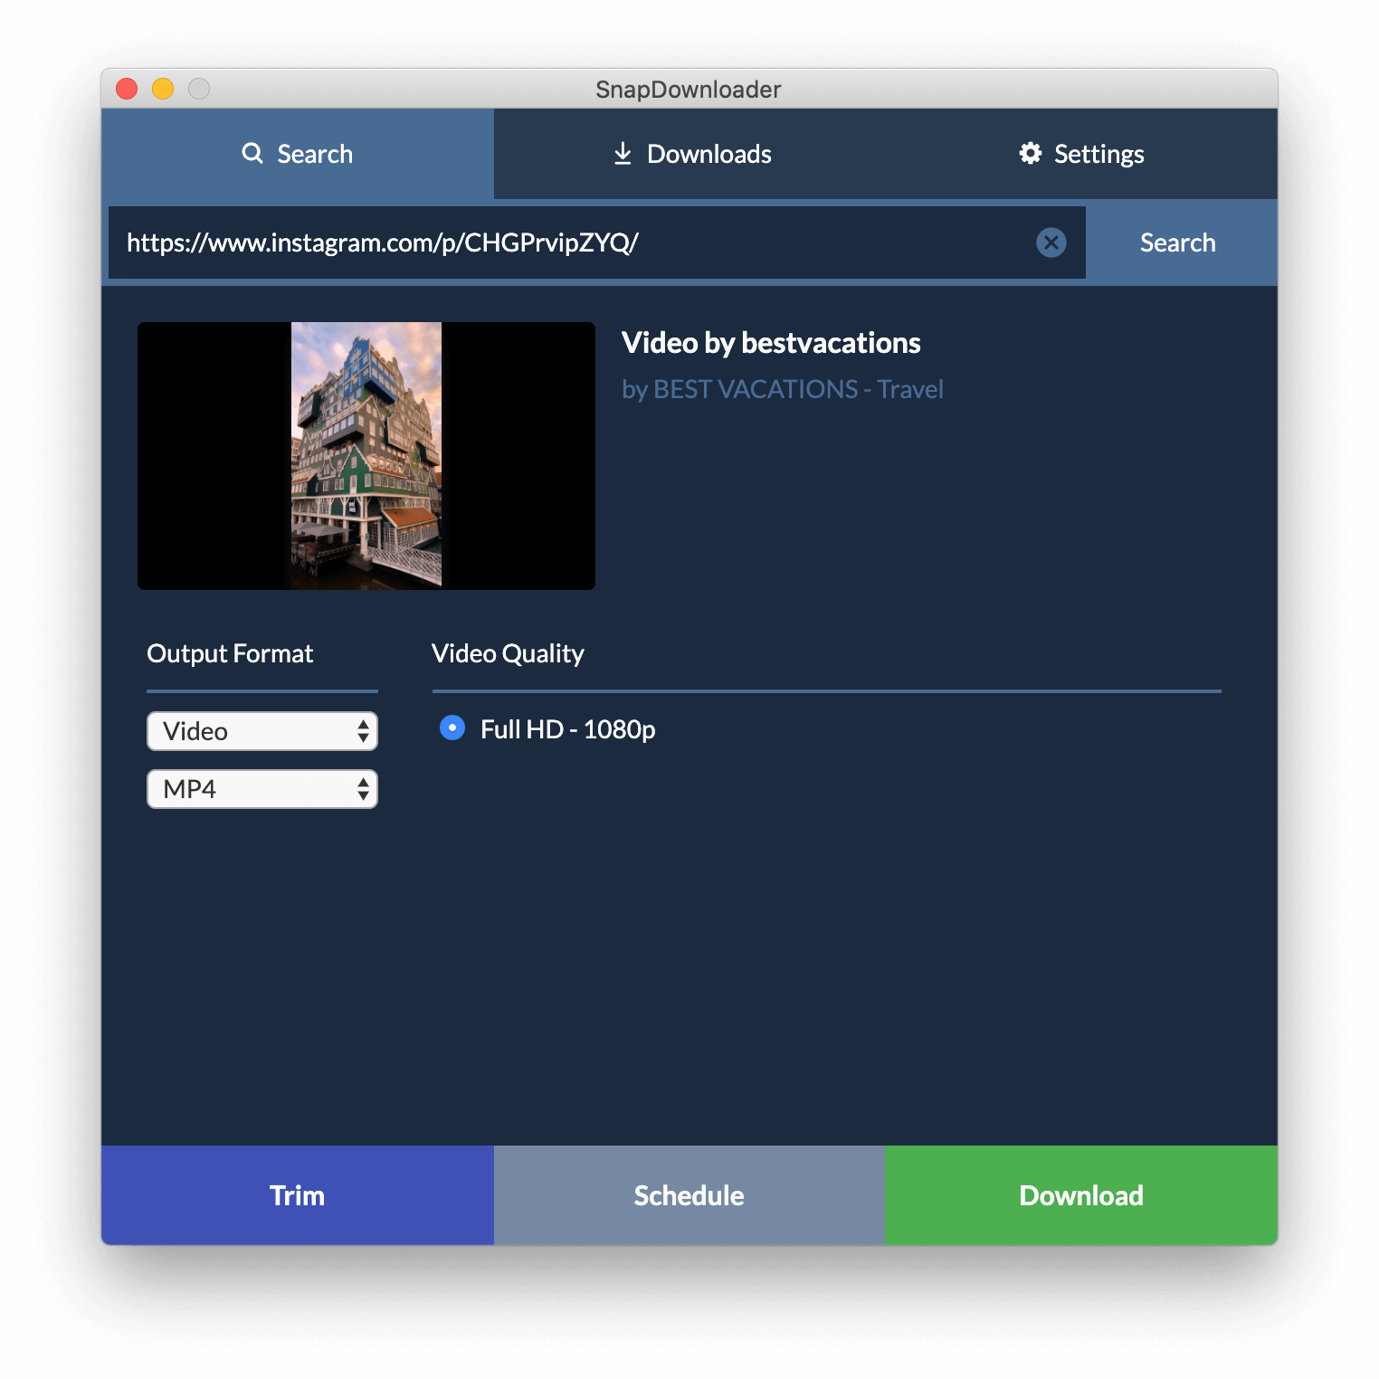Open the Video output type dropdown
The width and height of the screenshot is (1379, 1379).
(262, 731)
